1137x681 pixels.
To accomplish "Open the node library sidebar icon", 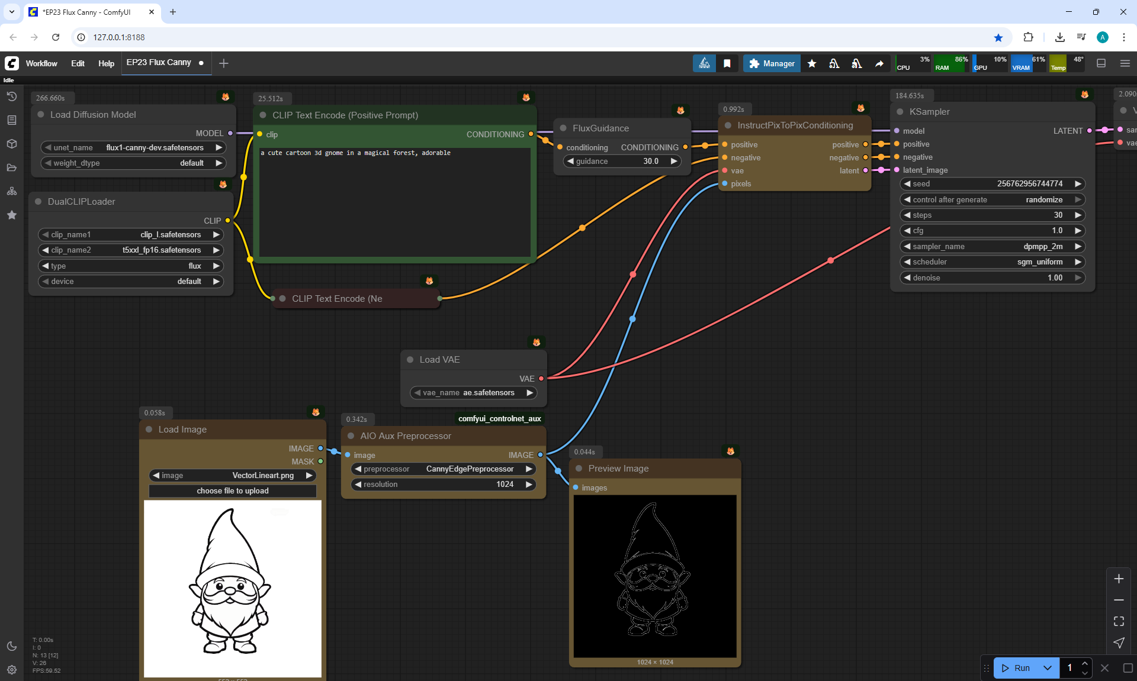I will tap(11, 120).
